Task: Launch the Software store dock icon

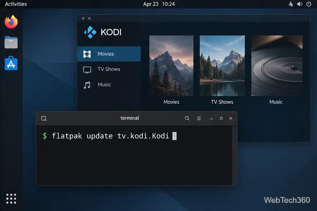Action: 11,63
